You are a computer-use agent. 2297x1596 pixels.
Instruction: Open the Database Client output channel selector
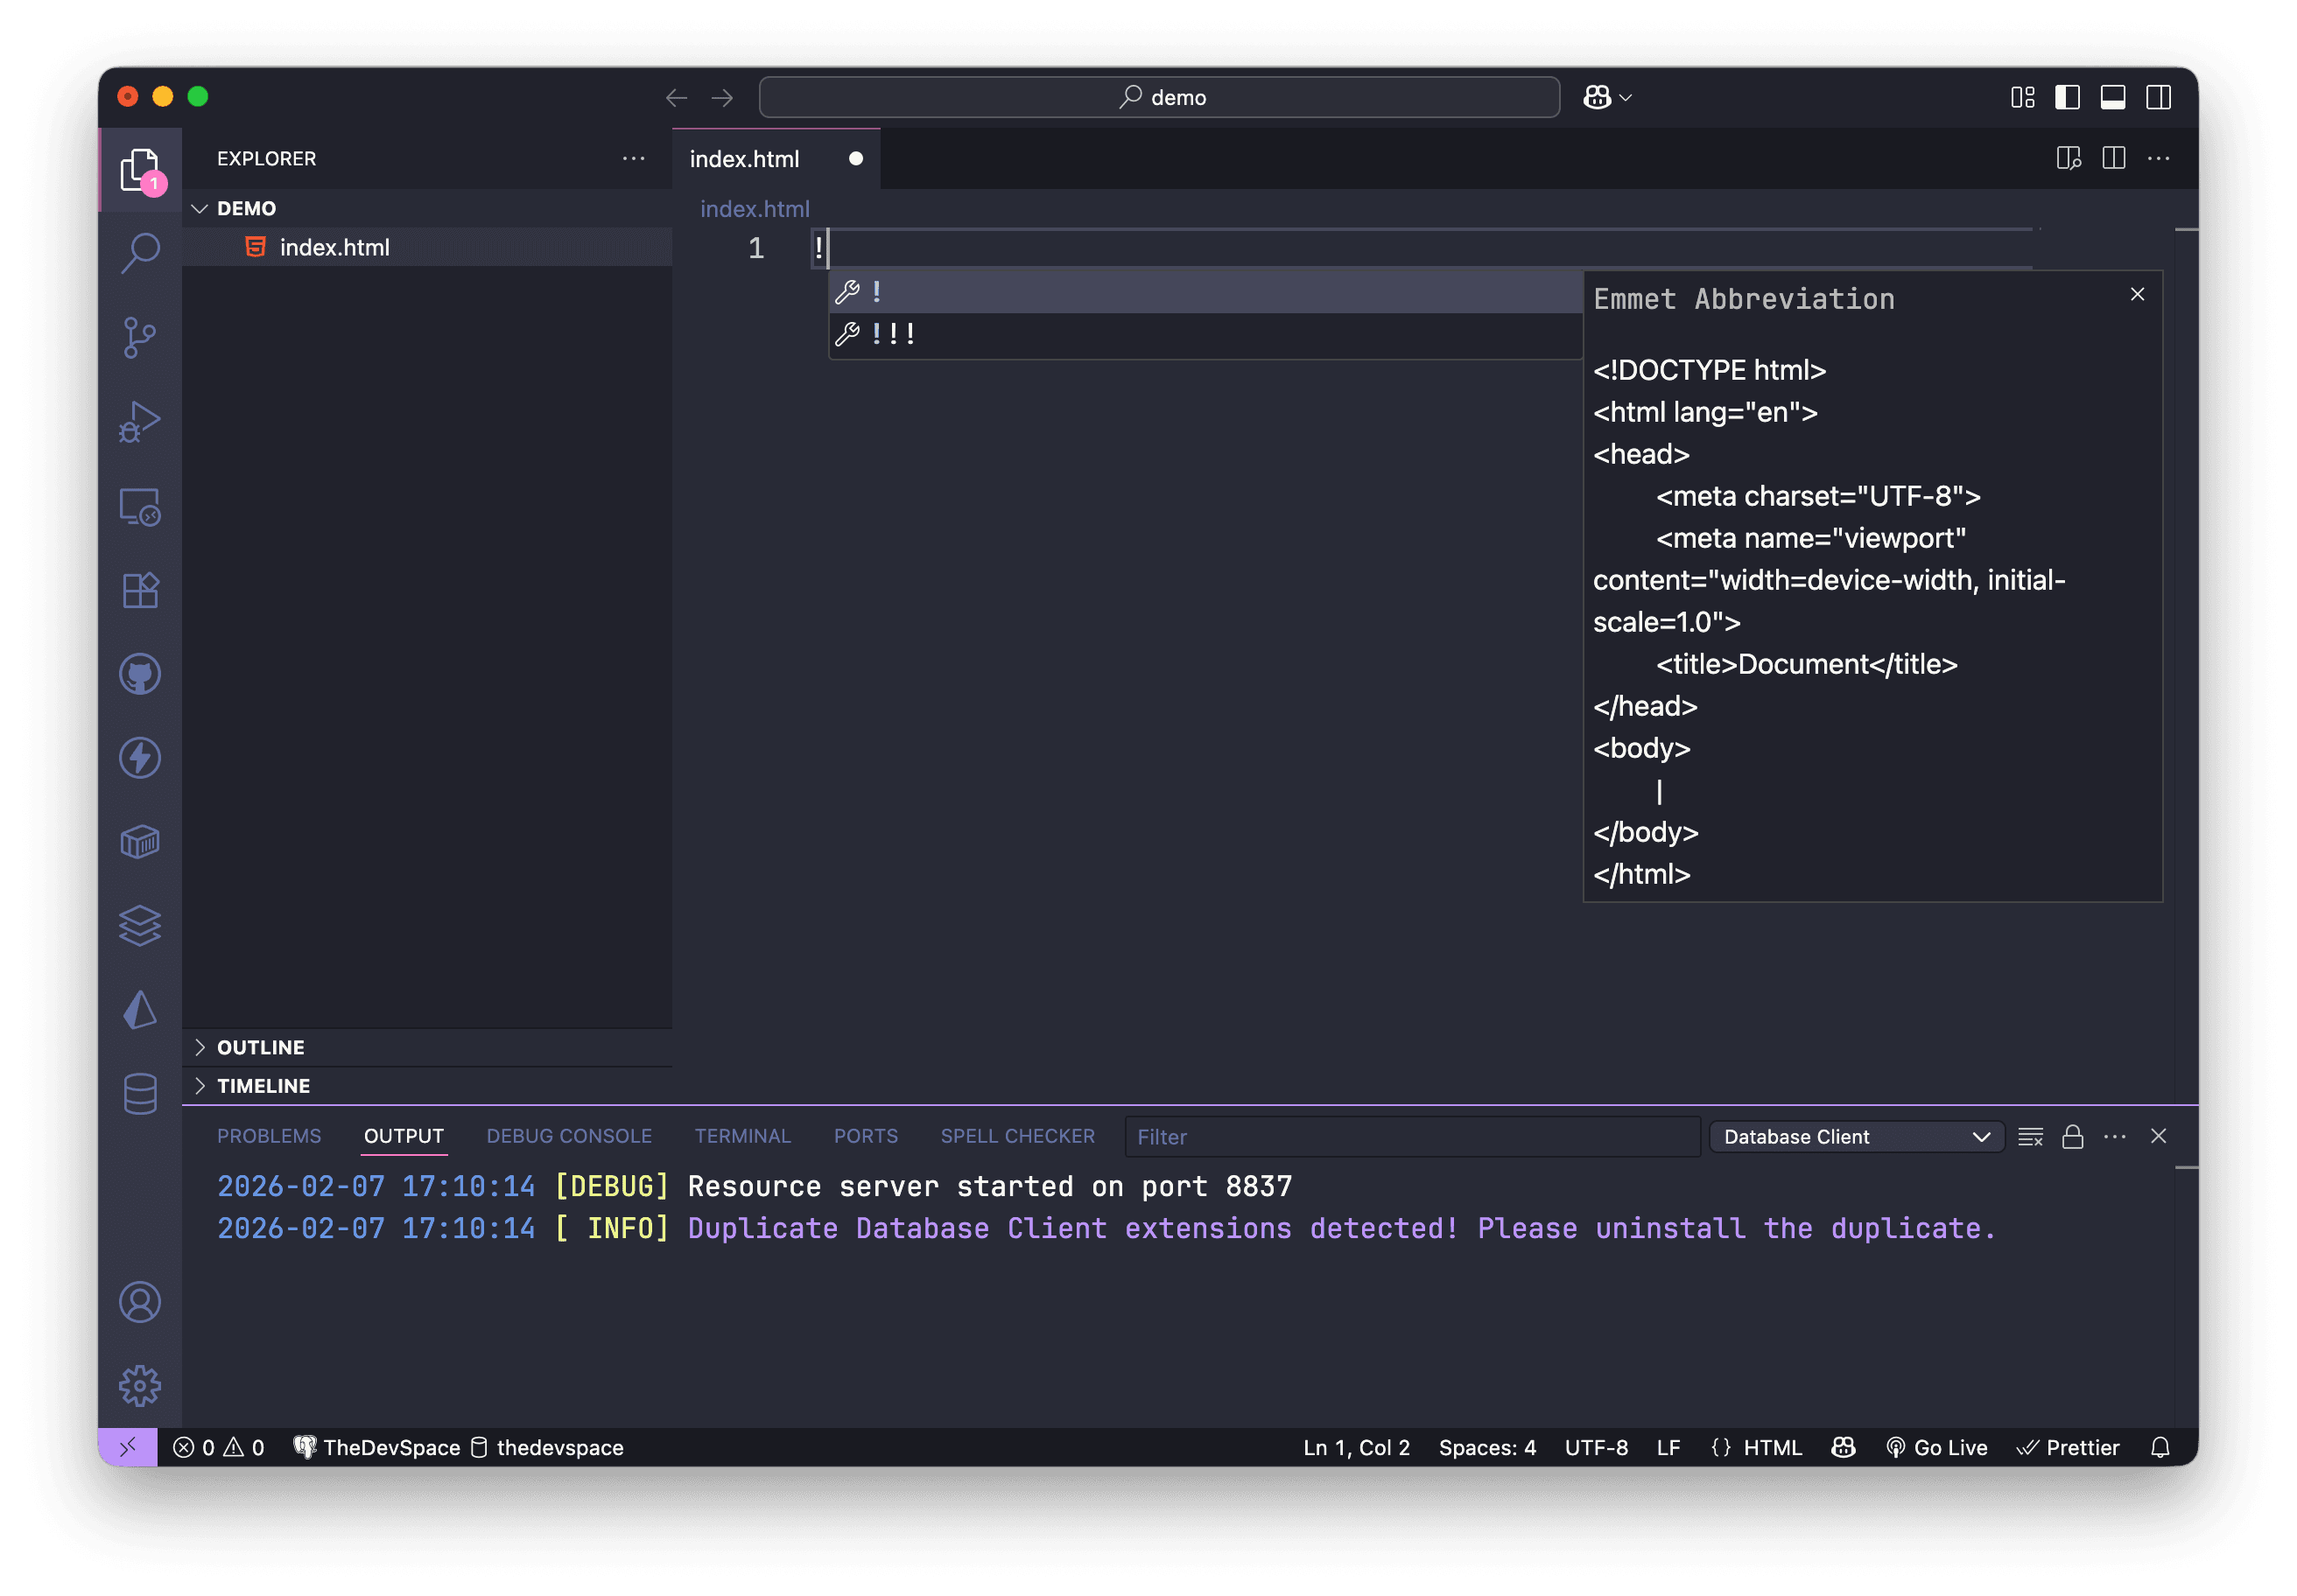(x=1856, y=1136)
